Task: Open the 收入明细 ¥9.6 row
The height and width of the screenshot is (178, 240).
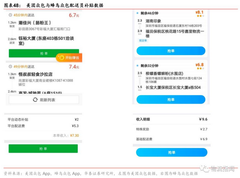Action: pos(172,119)
